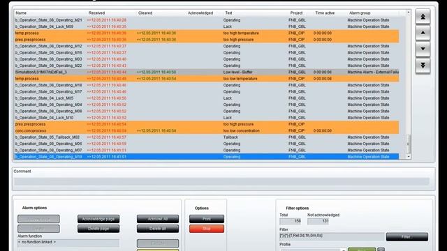Click the Delete all button
The height and width of the screenshot is (251, 447).
pos(158,229)
